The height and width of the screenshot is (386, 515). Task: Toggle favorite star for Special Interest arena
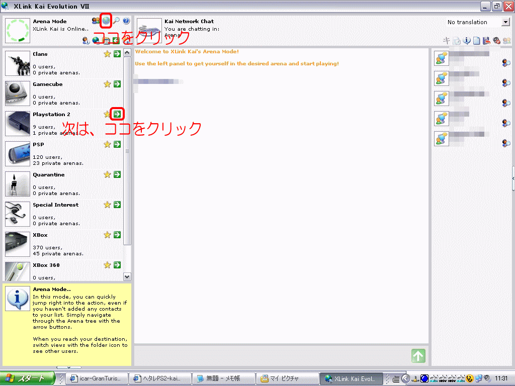click(x=107, y=205)
